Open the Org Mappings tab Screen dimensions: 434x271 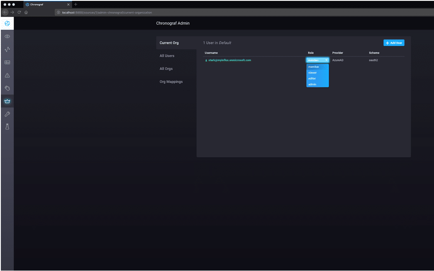[x=171, y=82]
